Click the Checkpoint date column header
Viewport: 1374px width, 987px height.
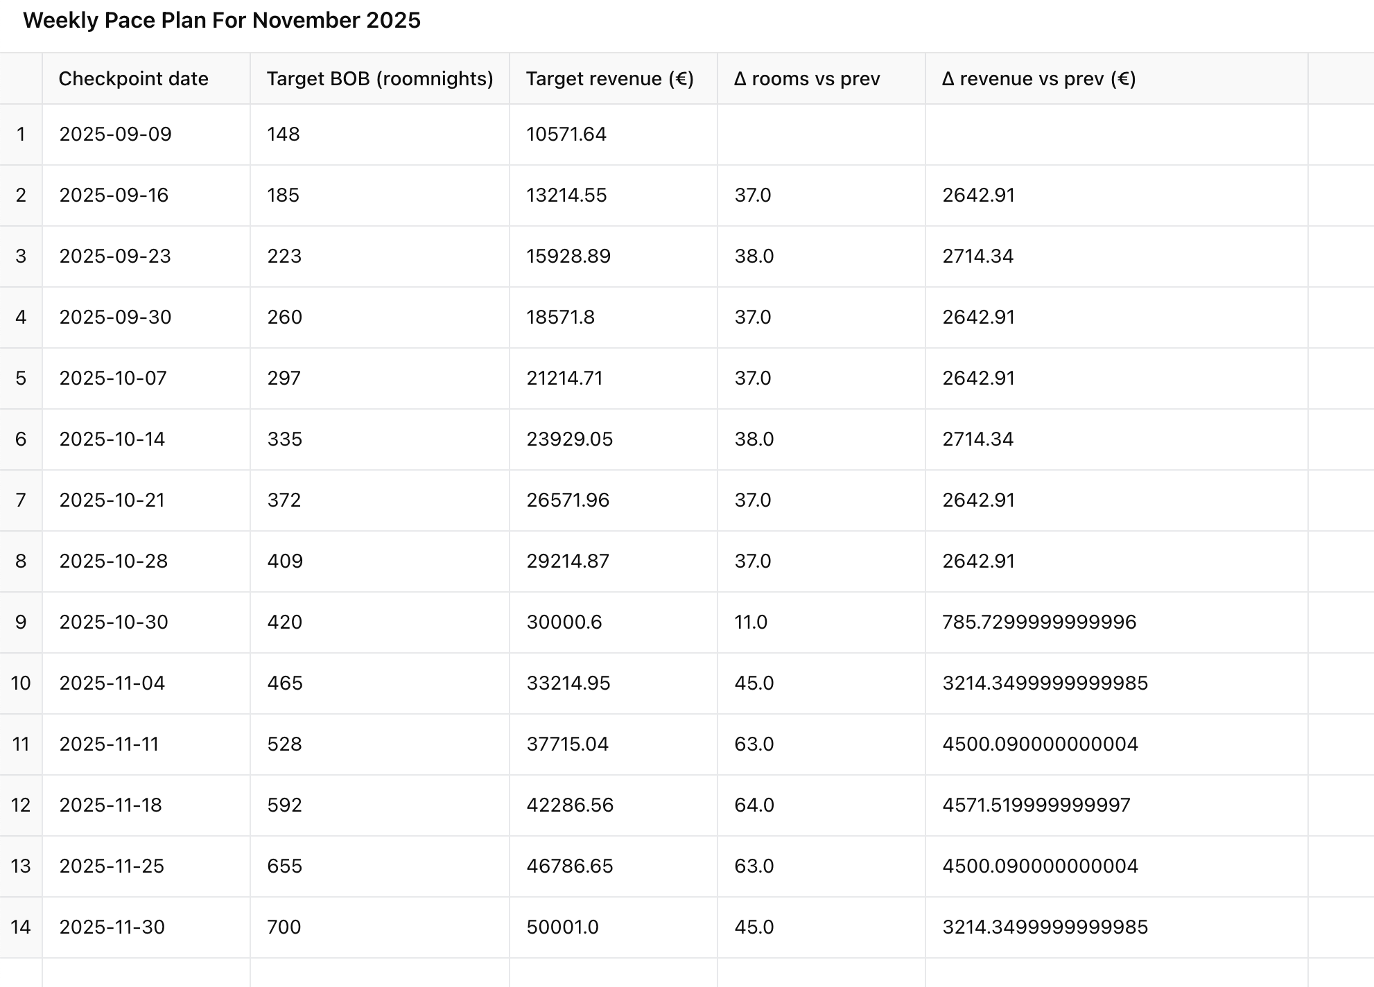point(133,79)
